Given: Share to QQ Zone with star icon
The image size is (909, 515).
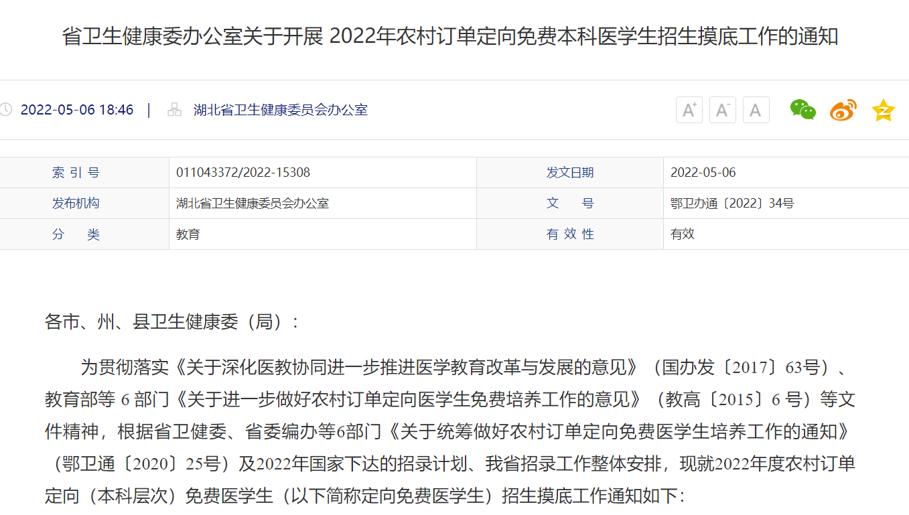Looking at the screenshot, I should pos(883,110).
